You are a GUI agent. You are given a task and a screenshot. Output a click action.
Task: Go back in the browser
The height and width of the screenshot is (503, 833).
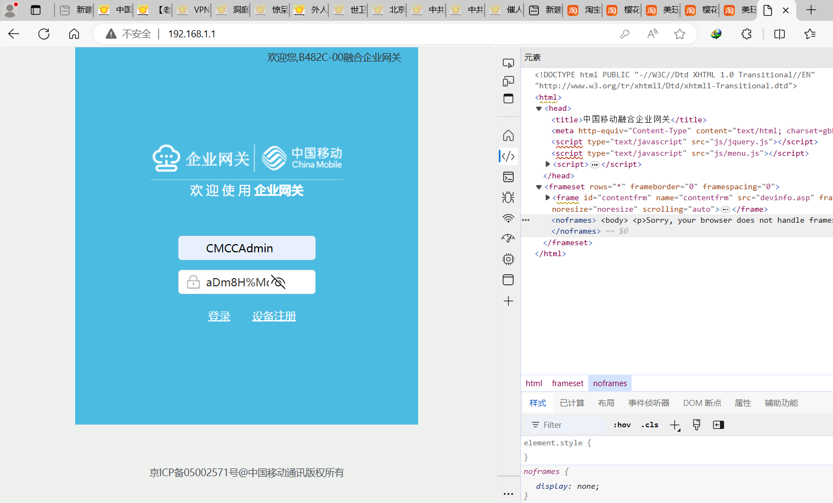click(x=14, y=34)
